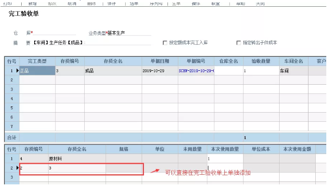Select the 单据日期 column header
334x194 pixels.
point(160,61)
